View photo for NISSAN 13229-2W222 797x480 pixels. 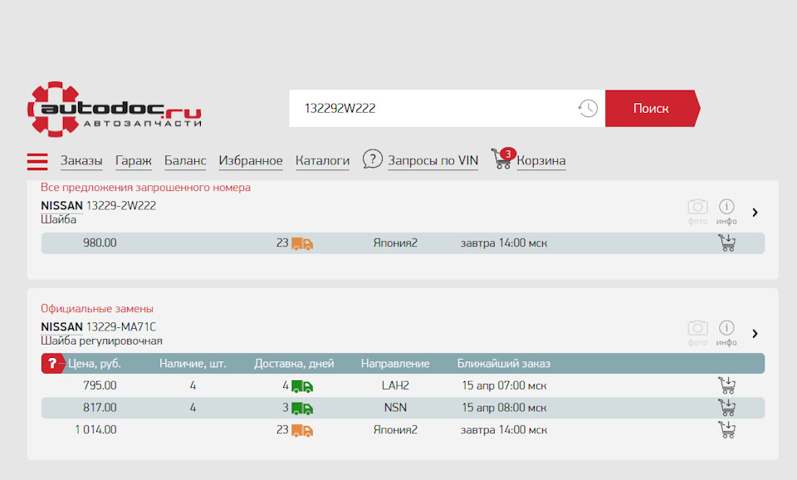pos(697,212)
